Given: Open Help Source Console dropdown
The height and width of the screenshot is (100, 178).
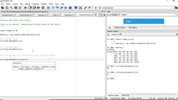Looking at the screenshot, I should (116, 15).
